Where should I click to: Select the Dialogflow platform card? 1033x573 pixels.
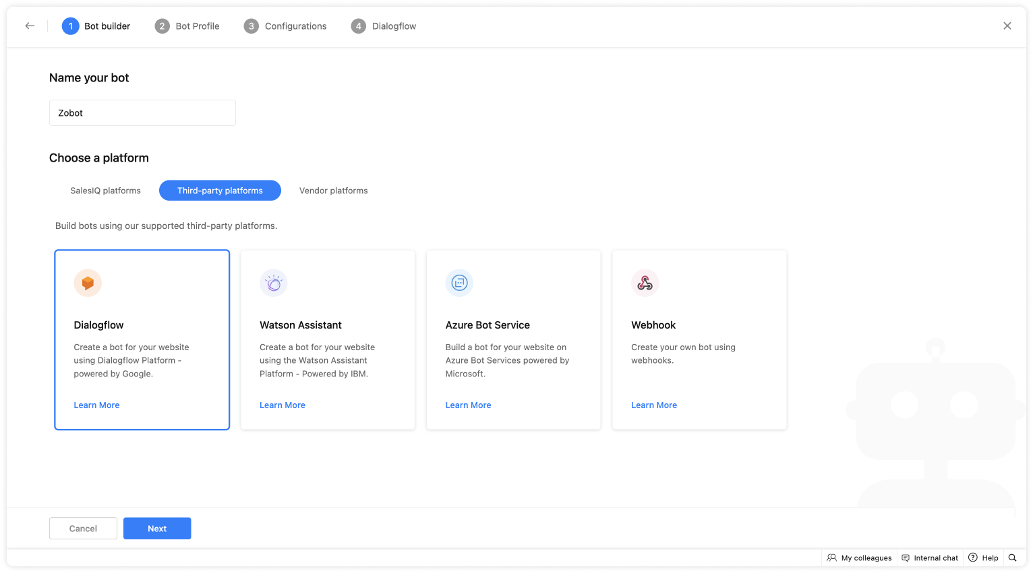[x=142, y=340]
